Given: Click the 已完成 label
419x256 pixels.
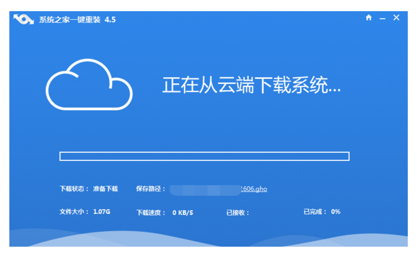Looking at the screenshot, I should point(315,212).
